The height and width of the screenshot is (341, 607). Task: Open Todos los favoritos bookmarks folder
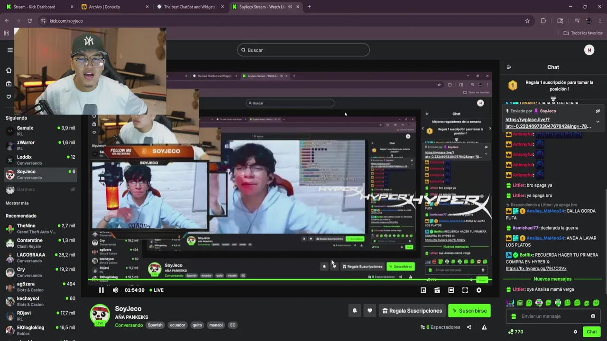pyautogui.click(x=583, y=33)
